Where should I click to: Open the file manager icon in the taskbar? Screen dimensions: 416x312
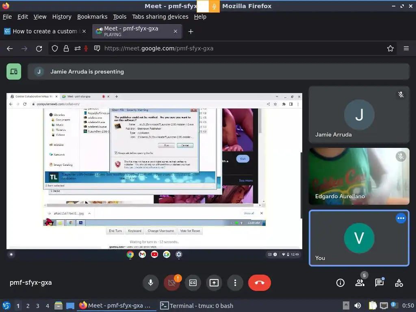(x=58, y=305)
